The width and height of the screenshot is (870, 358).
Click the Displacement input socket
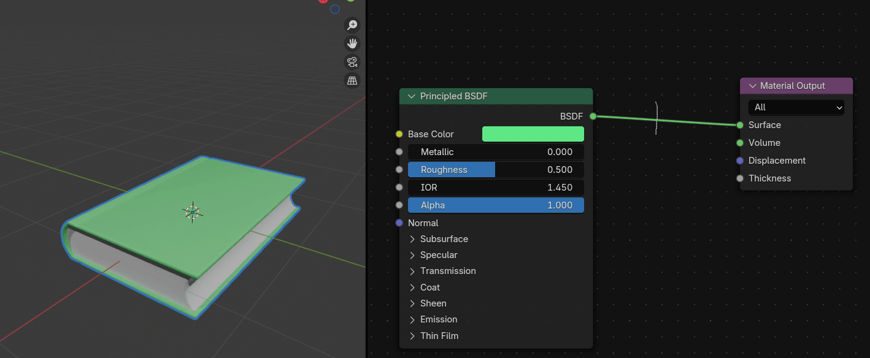coord(740,161)
